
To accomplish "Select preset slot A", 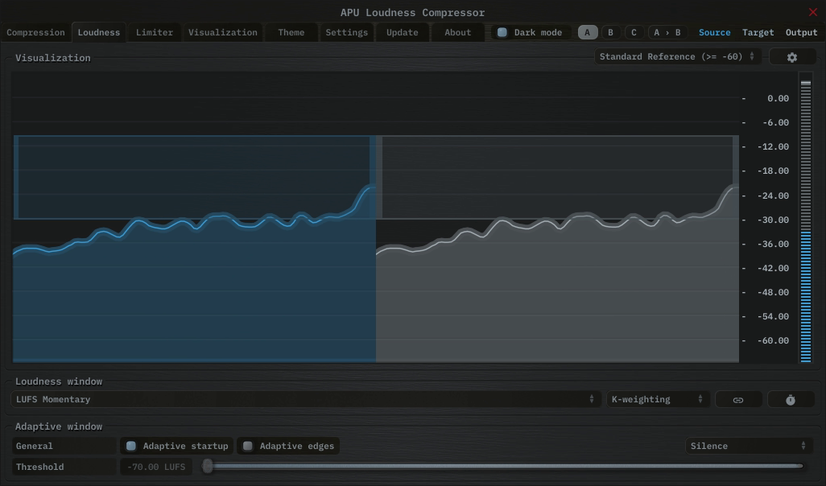I will point(588,33).
